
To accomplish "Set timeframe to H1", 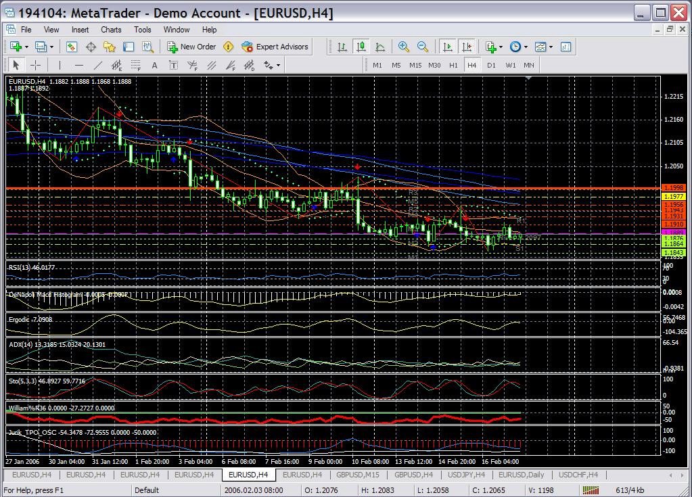I will pyautogui.click(x=453, y=66).
